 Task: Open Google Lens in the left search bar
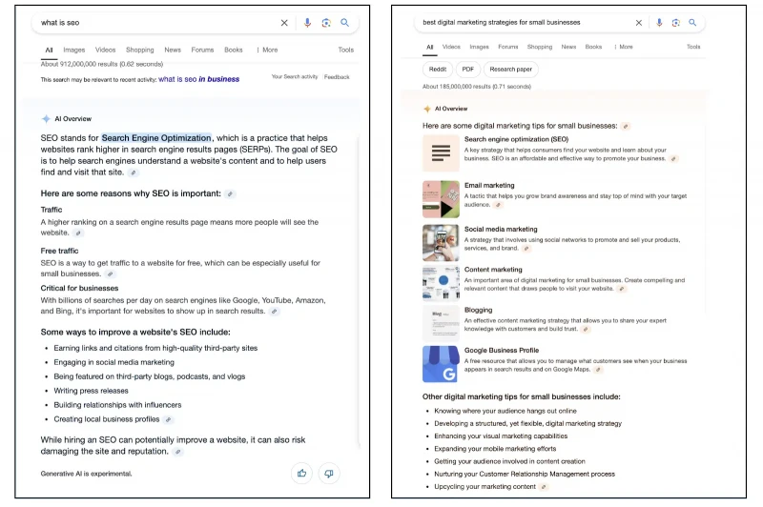click(326, 23)
